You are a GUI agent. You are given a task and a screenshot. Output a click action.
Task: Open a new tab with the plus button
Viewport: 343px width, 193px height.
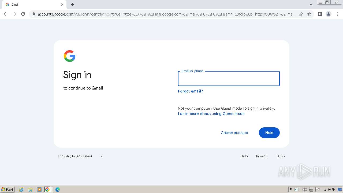[72, 5]
